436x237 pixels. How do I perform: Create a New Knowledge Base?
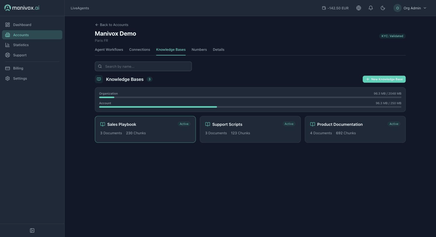(x=384, y=79)
